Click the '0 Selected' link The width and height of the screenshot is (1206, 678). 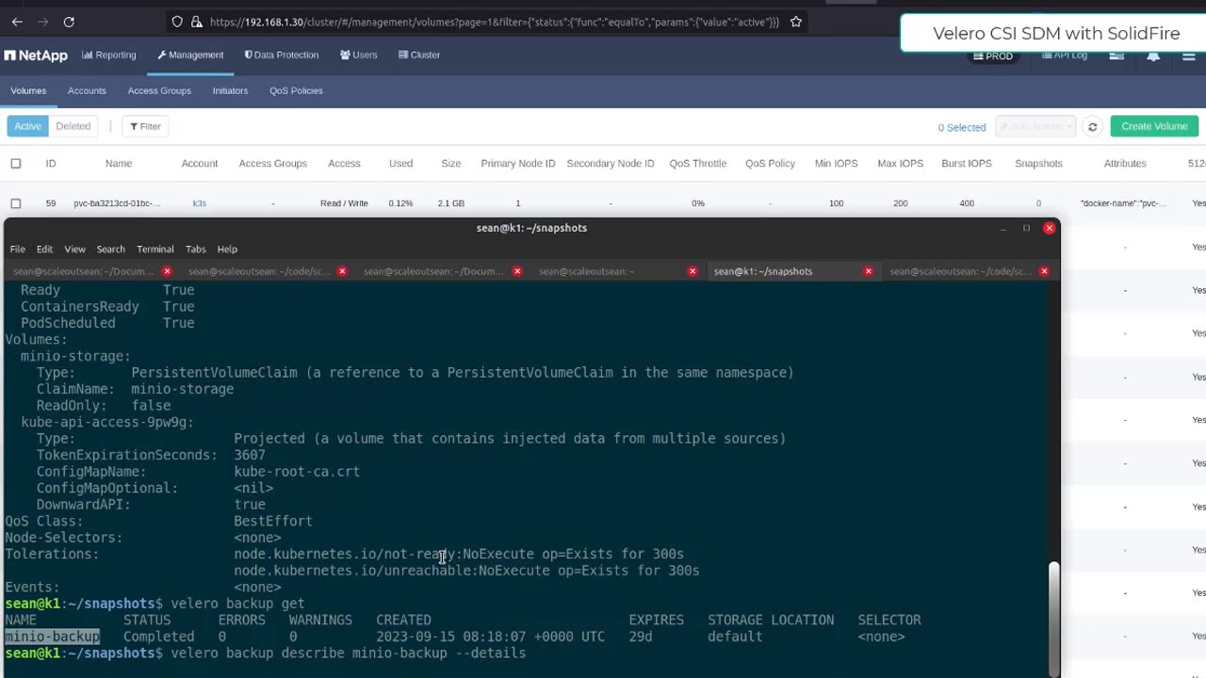962,127
